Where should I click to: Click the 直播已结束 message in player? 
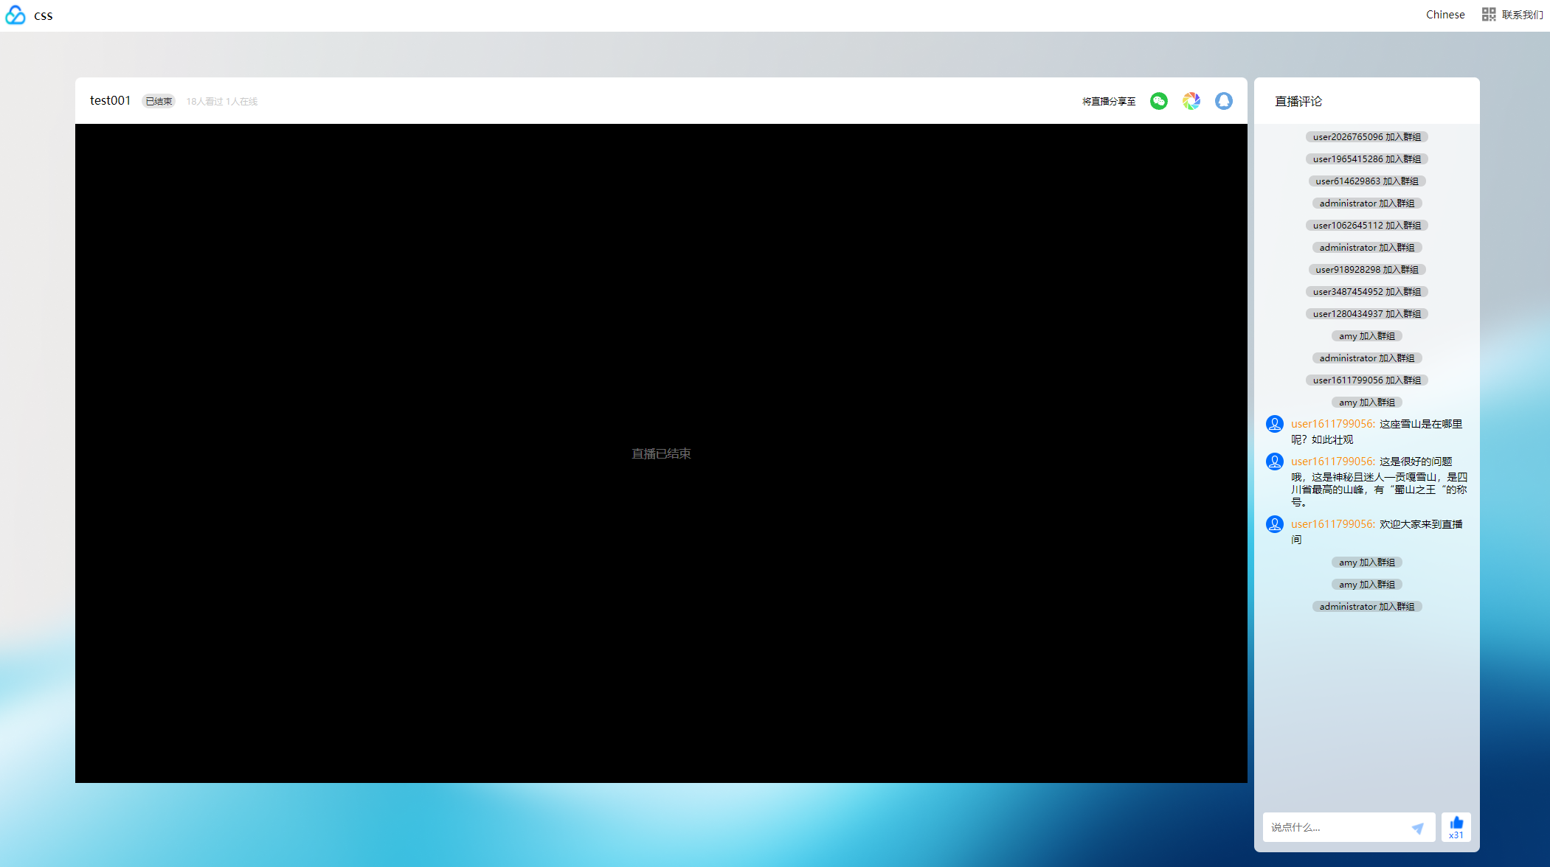coord(661,454)
